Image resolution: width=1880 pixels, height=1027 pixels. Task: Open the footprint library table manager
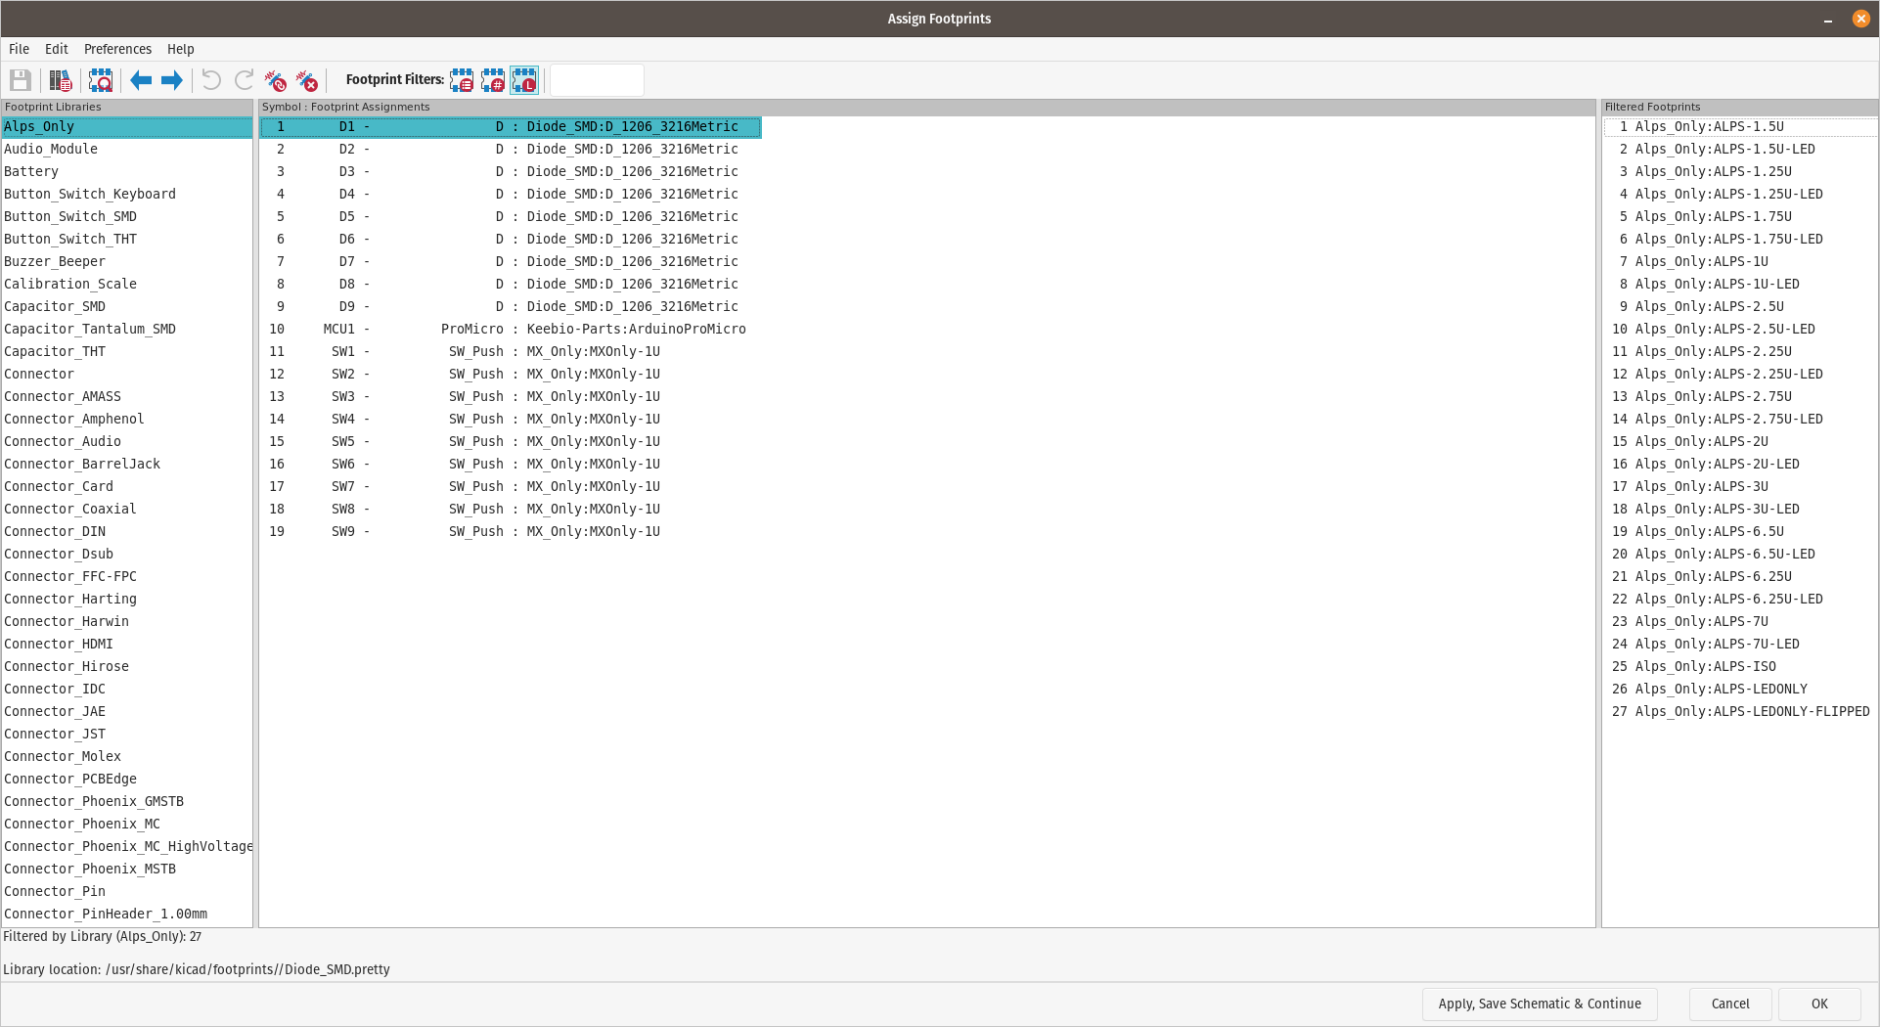pos(61,80)
